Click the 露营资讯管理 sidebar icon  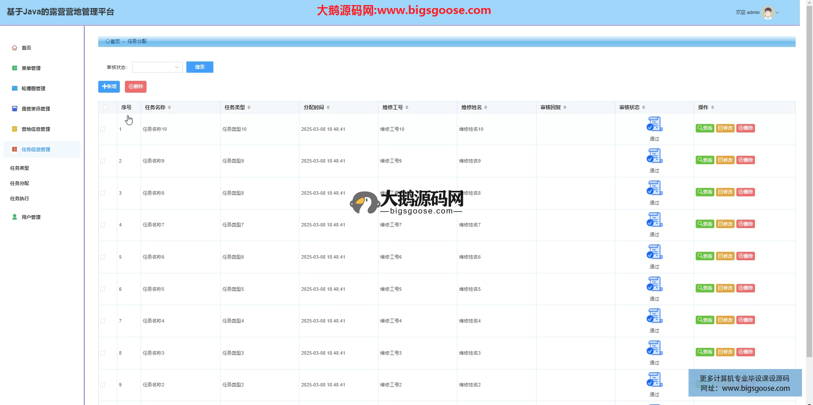14,109
